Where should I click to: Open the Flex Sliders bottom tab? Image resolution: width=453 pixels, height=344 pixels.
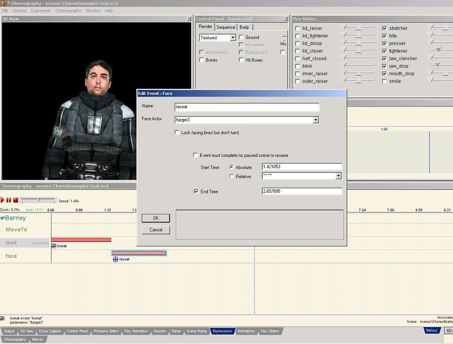(270, 331)
